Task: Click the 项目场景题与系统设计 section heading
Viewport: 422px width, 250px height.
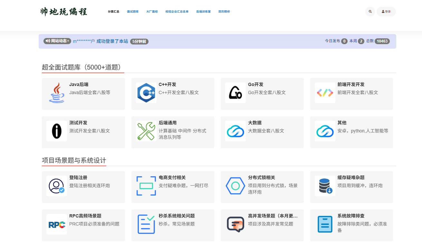Action: coord(74,160)
